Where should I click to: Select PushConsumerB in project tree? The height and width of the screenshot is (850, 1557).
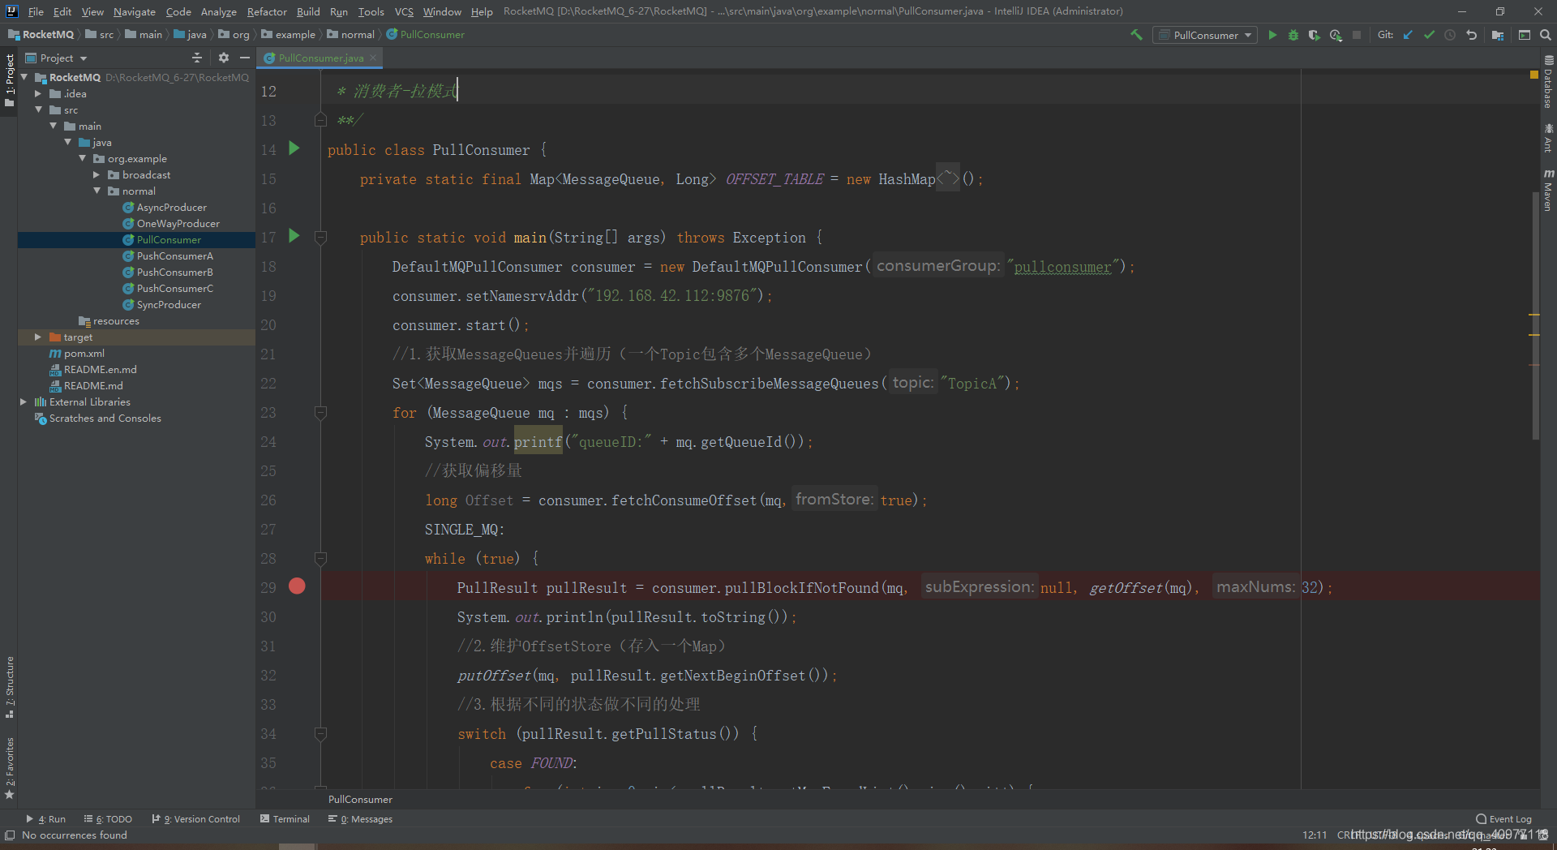174,272
